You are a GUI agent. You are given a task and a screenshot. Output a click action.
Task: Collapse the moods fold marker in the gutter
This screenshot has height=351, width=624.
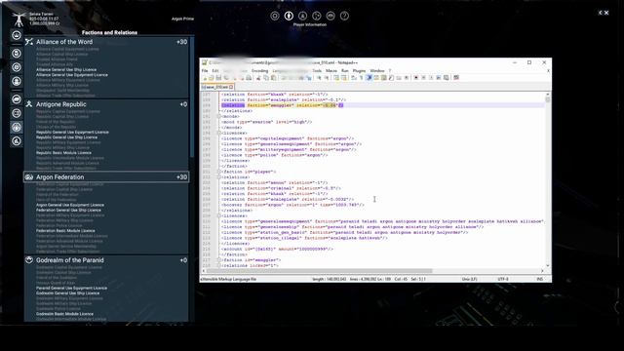click(218, 117)
